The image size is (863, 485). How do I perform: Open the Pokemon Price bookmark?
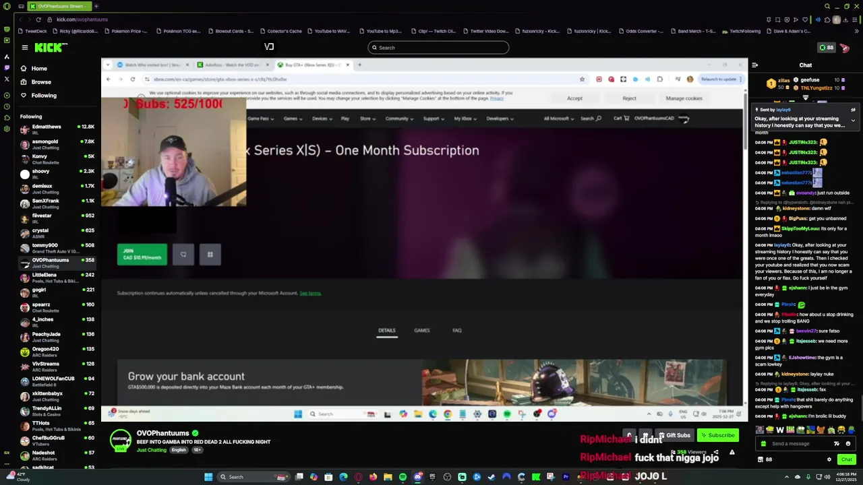click(x=125, y=31)
